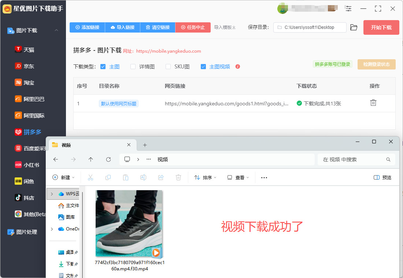Show hidden breadcrumb ellipsis in address bar
Screen dimensions: 403x278
pos(148,159)
